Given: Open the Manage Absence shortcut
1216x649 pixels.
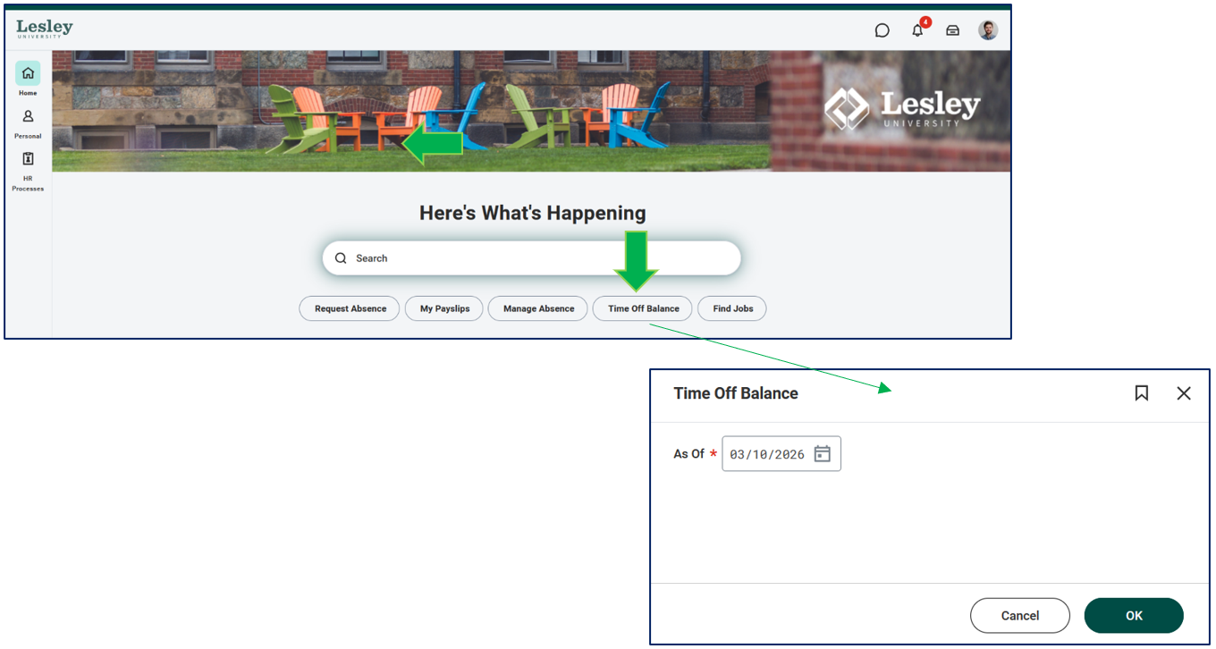Looking at the screenshot, I should click(x=538, y=308).
